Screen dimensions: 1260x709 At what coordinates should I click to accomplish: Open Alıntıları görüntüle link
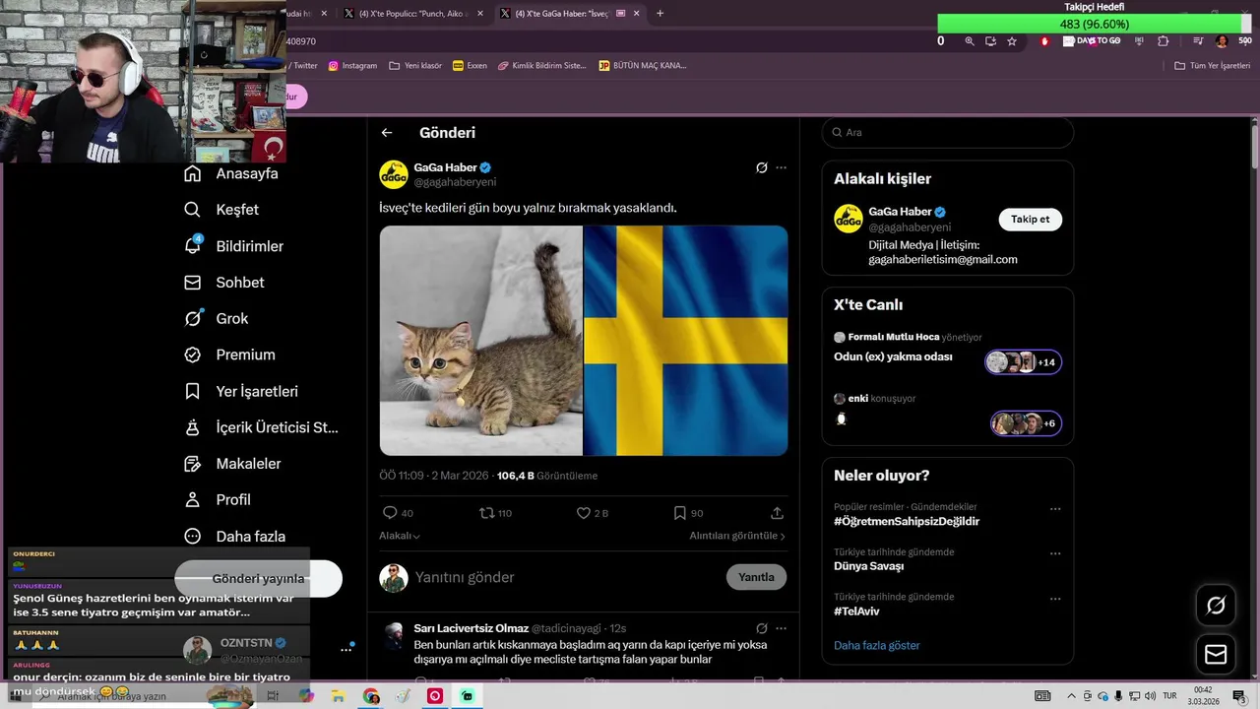[737, 536]
